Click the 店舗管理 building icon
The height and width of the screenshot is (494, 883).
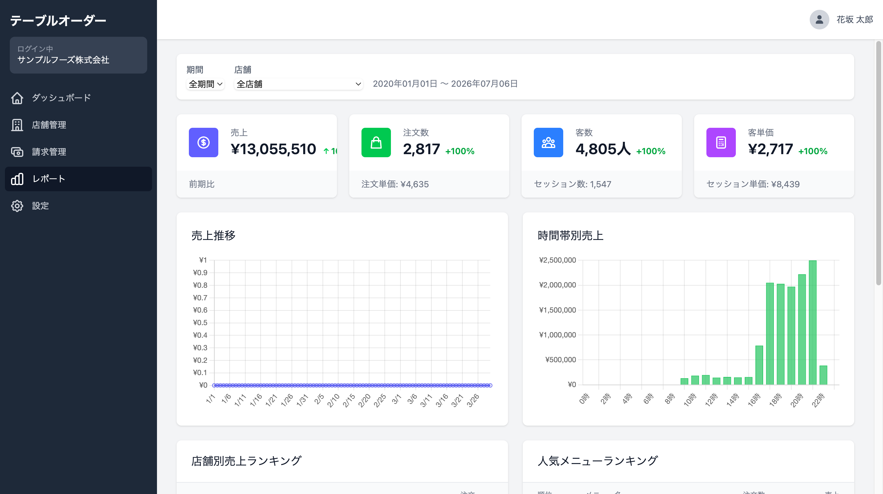[x=17, y=125]
